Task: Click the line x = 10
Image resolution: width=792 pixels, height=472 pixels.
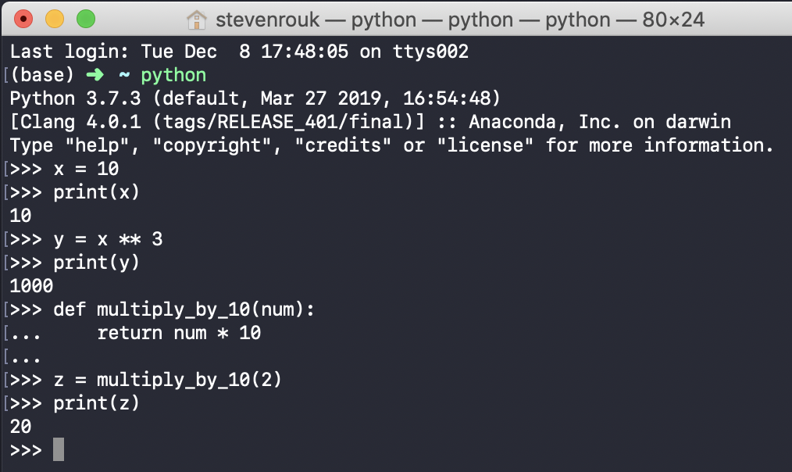Action: [87, 169]
